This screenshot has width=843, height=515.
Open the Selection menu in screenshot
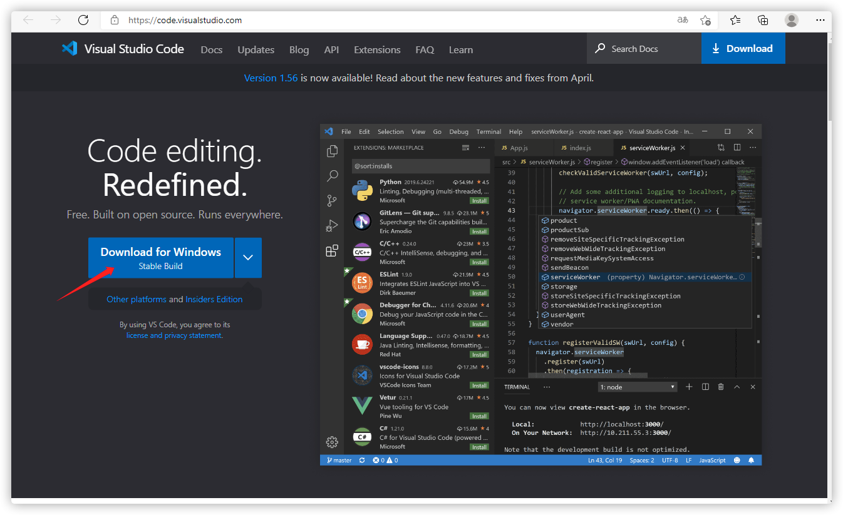(x=391, y=131)
